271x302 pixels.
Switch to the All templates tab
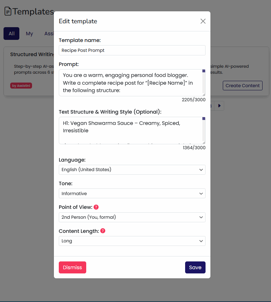pos(11,34)
